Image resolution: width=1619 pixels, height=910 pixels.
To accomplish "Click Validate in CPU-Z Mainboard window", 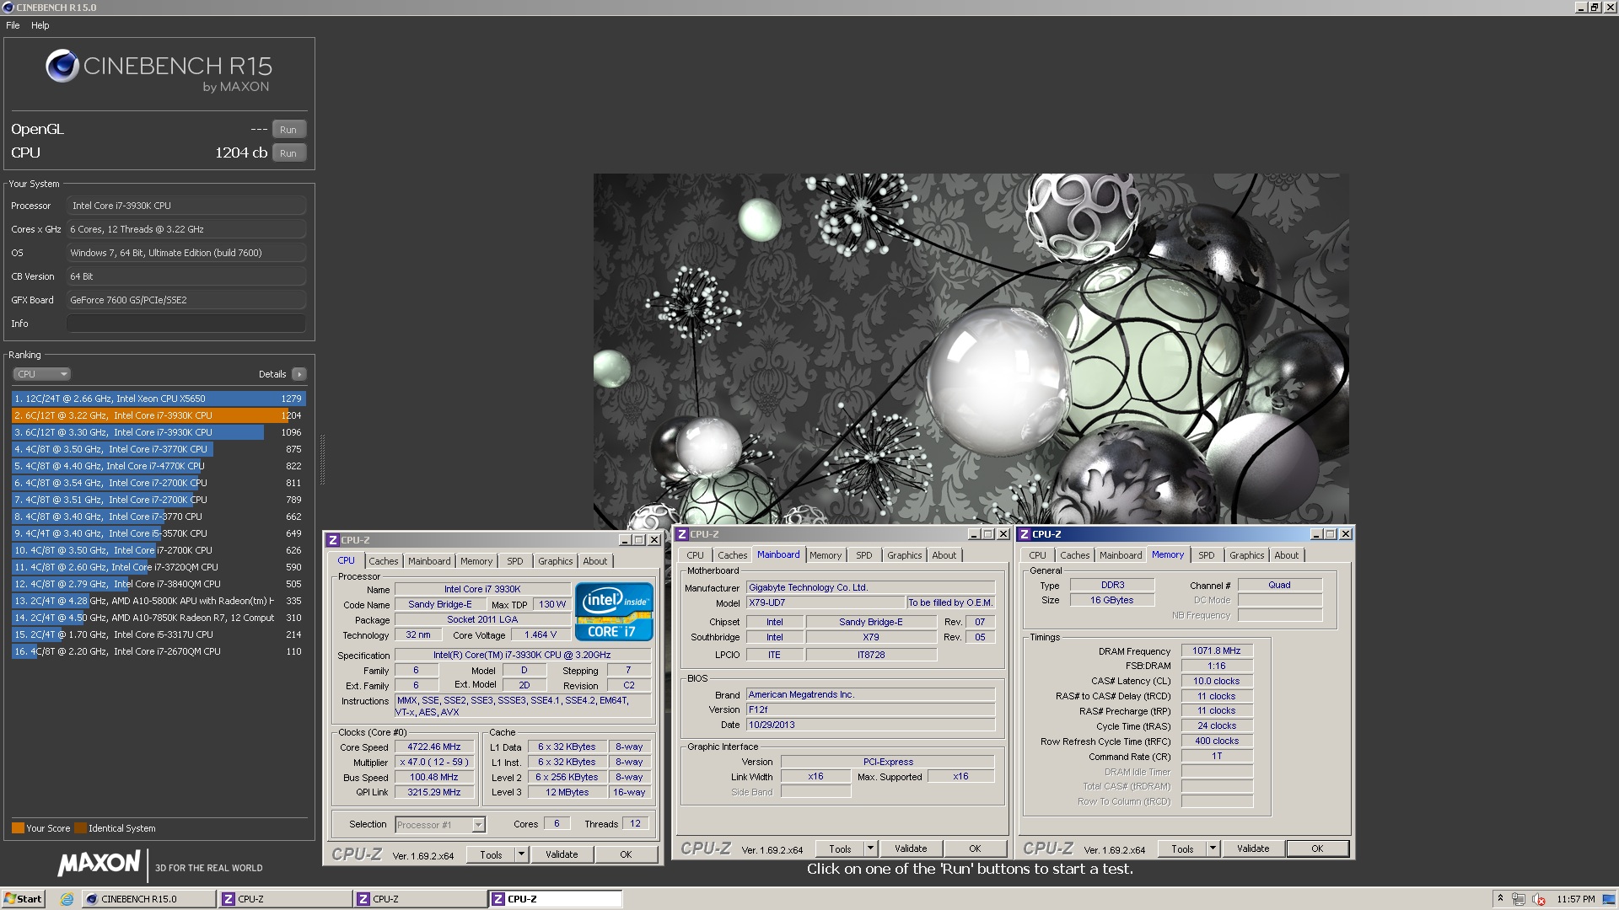I will pos(911,848).
